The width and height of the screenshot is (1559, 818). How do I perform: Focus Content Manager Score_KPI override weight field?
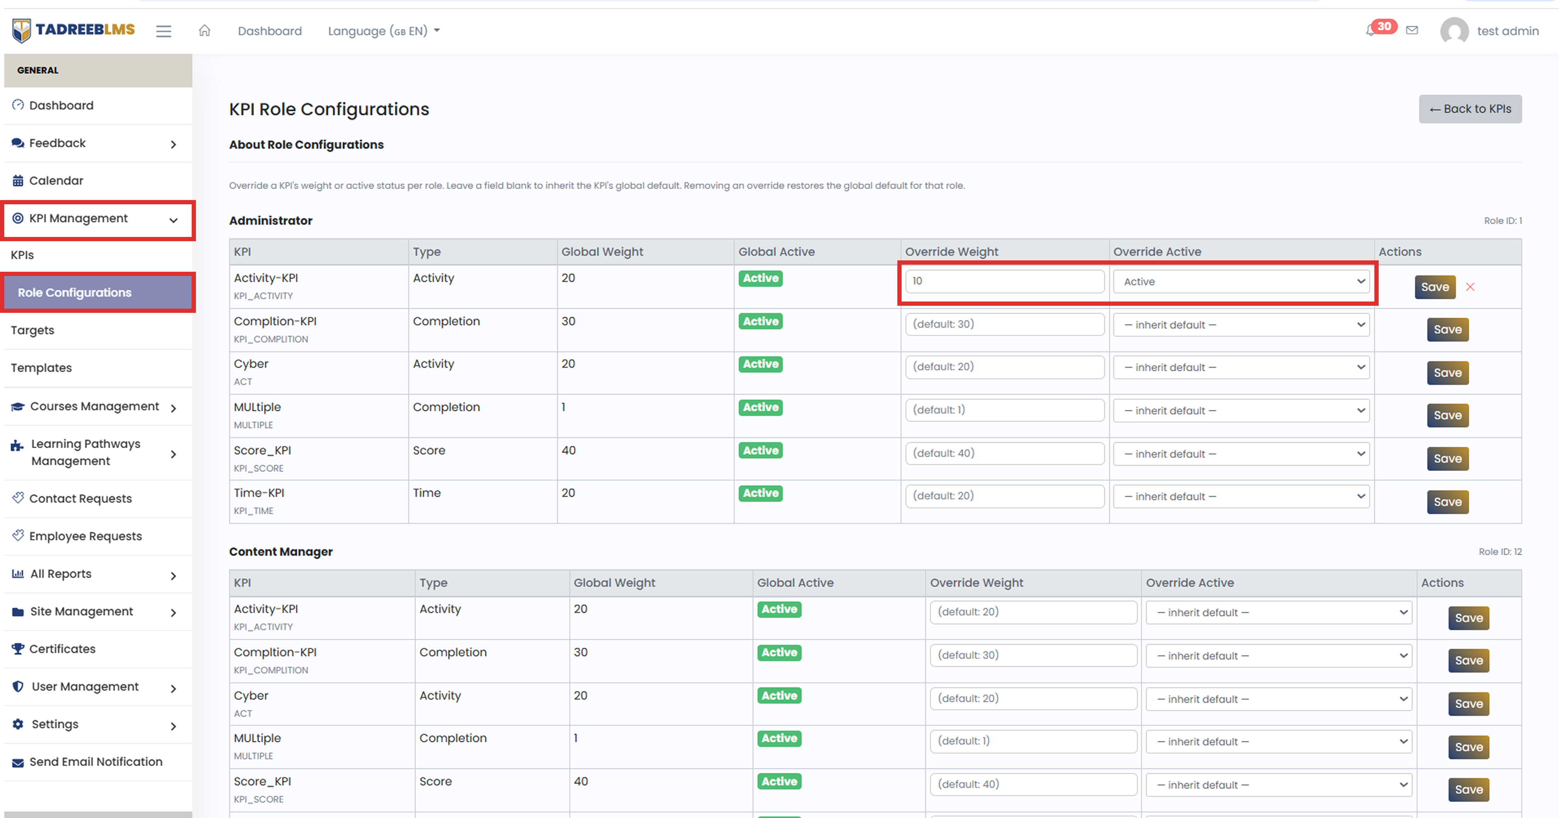1033,784
